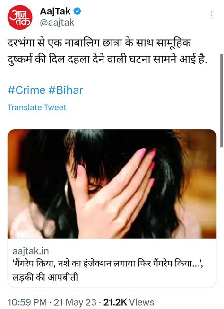
Task: Click the vertical scrollbar thumb
Action: coord(222,100)
